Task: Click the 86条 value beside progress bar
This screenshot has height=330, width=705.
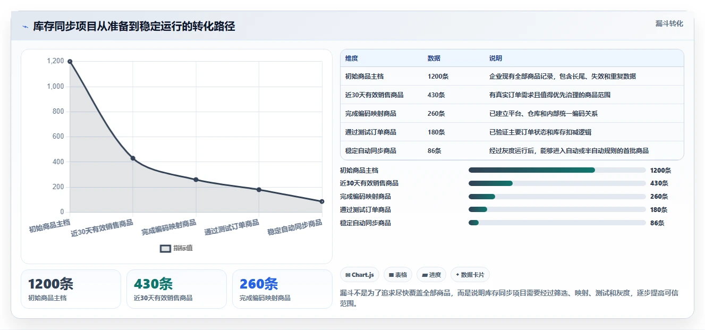Action: (657, 223)
